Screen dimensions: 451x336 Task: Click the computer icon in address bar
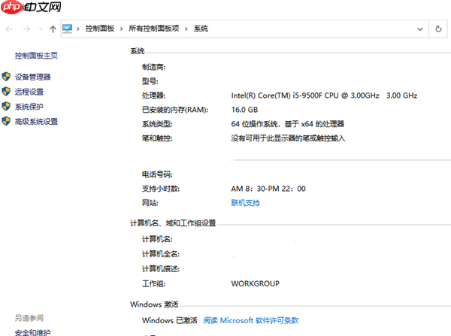click(68, 29)
